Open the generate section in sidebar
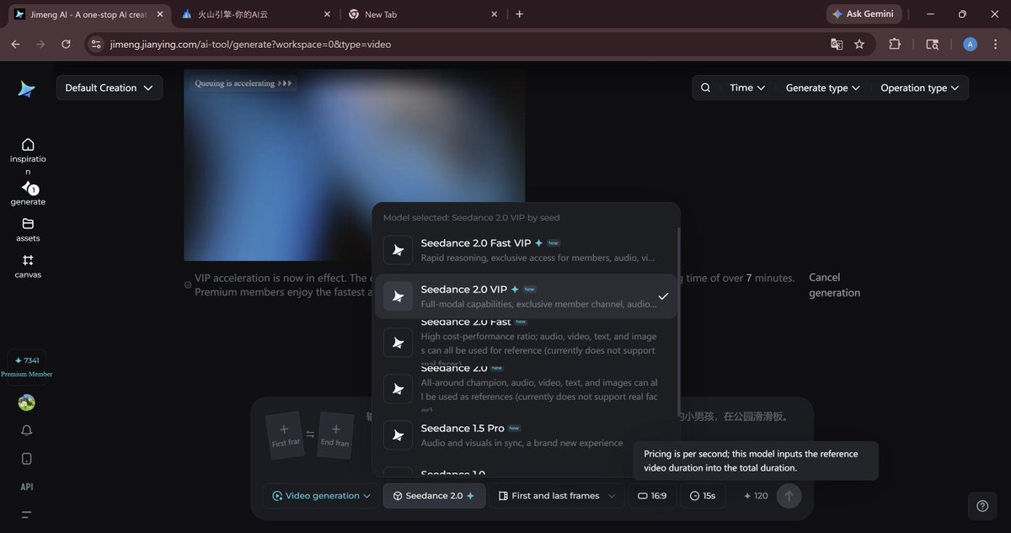 tap(28, 194)
